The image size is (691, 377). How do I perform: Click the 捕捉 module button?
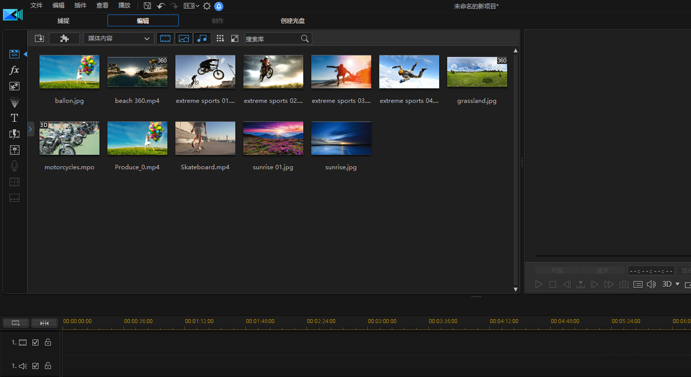click(x=63, y=21)
